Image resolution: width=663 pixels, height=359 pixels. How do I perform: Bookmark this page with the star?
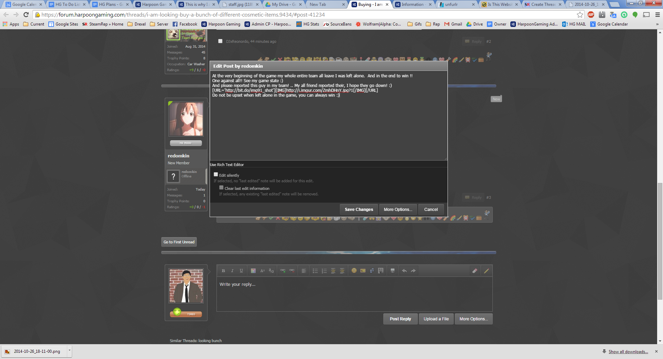tap(580, 15)
